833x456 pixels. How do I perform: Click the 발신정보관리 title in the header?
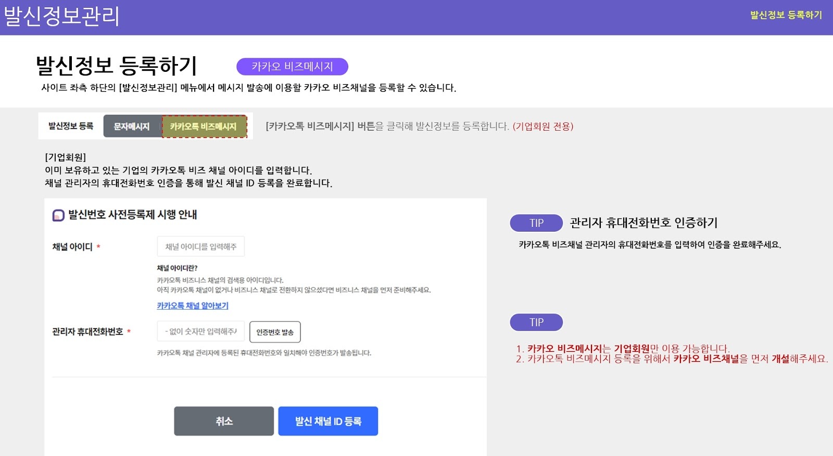61,16
